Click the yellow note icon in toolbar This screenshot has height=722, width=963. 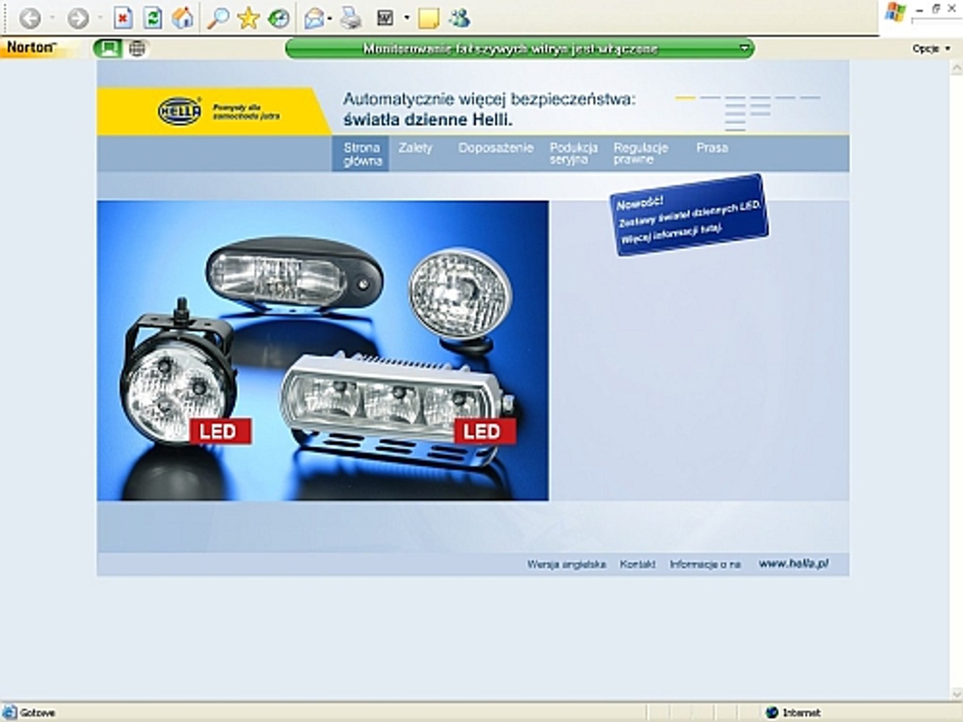pyautogui.click(x=428, y=19)
